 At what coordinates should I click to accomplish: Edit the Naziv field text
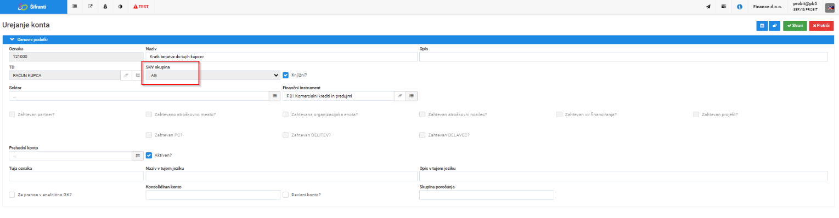pos(281,56)
